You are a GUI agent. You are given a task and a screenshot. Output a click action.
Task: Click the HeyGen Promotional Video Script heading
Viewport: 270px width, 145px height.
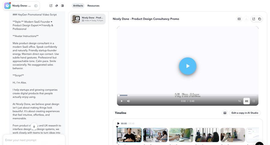pos(34,15)
